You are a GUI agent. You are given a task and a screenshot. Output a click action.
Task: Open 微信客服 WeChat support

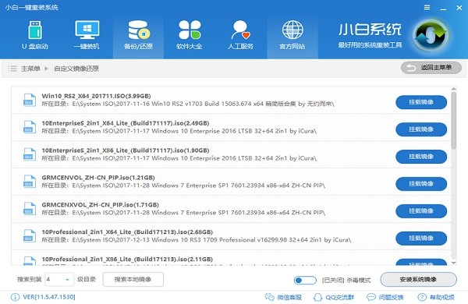pos(283,297)
